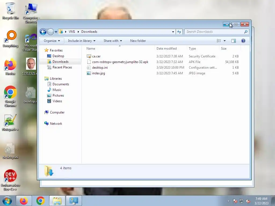Open the view options dropdown arrow
This screenshot has width=275, height=206.
225,41
